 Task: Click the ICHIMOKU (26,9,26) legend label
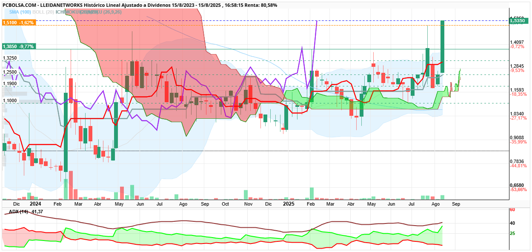[x=89, y=12]
